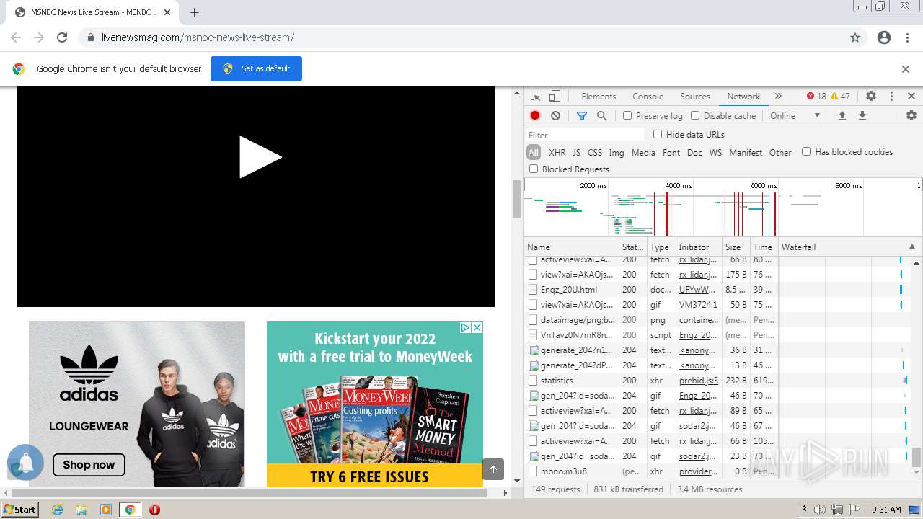Sort requests by the Size column
Image resolution: width=923 pixels, height=519 pixels.
click(x=736, y=247)
